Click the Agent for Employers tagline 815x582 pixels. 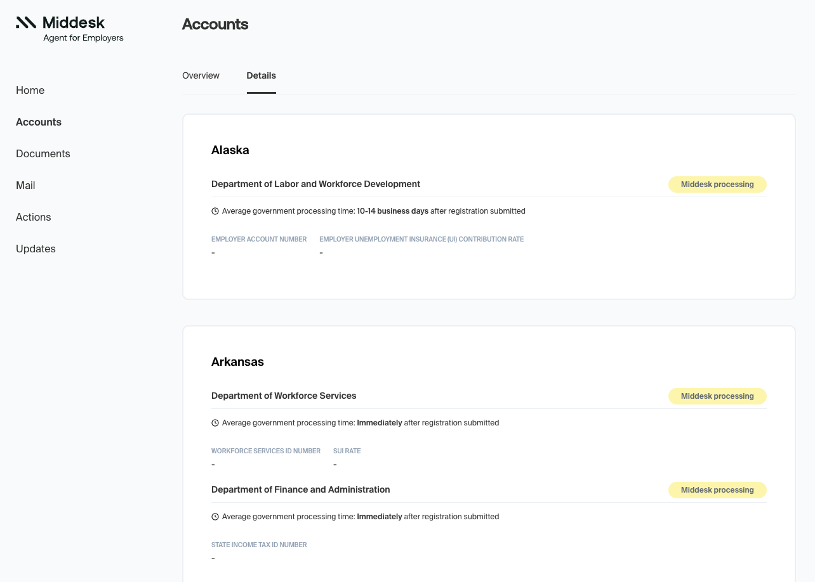click(x=83, y=38)
